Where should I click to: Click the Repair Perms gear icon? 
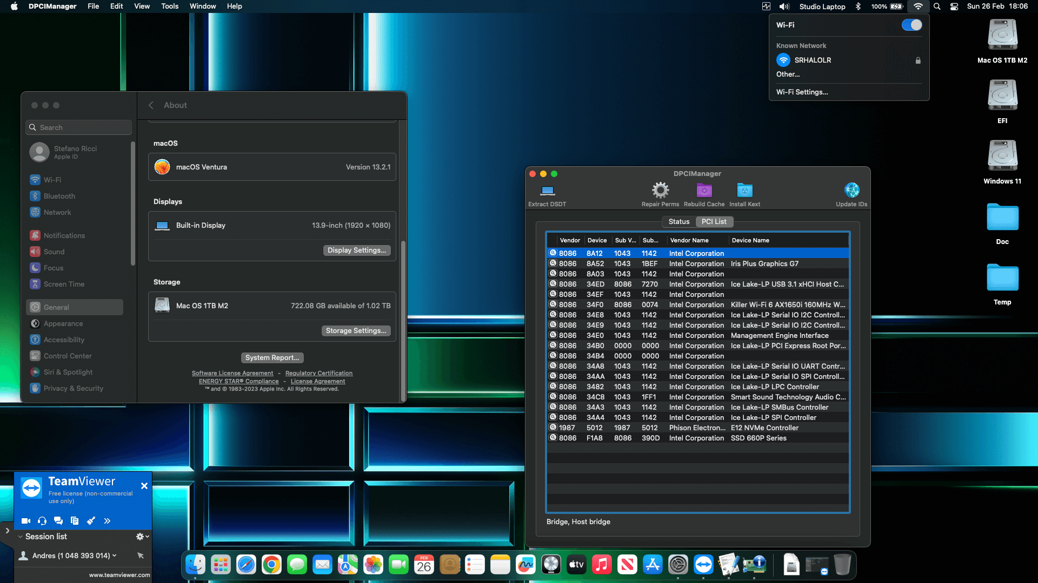point(660,190)
